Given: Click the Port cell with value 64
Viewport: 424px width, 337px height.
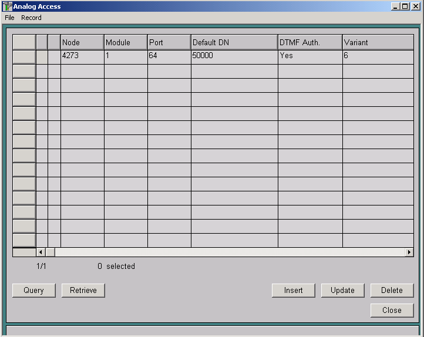Looking at the screenshot, I should pos(169,56).
